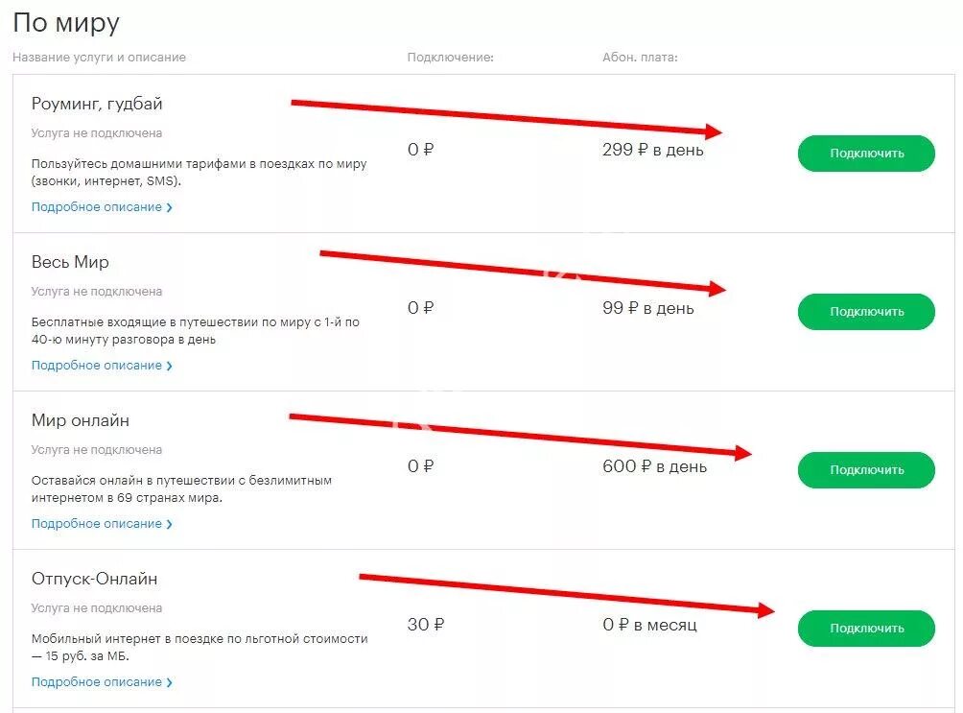The image size is (963, 713).
Task: Click the По миру section heading
Action: (66, 23)
